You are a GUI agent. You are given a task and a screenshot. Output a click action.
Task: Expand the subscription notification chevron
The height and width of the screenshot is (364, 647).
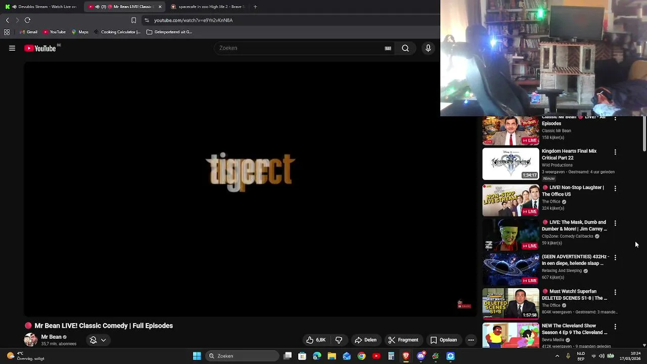tap(103, 340)
